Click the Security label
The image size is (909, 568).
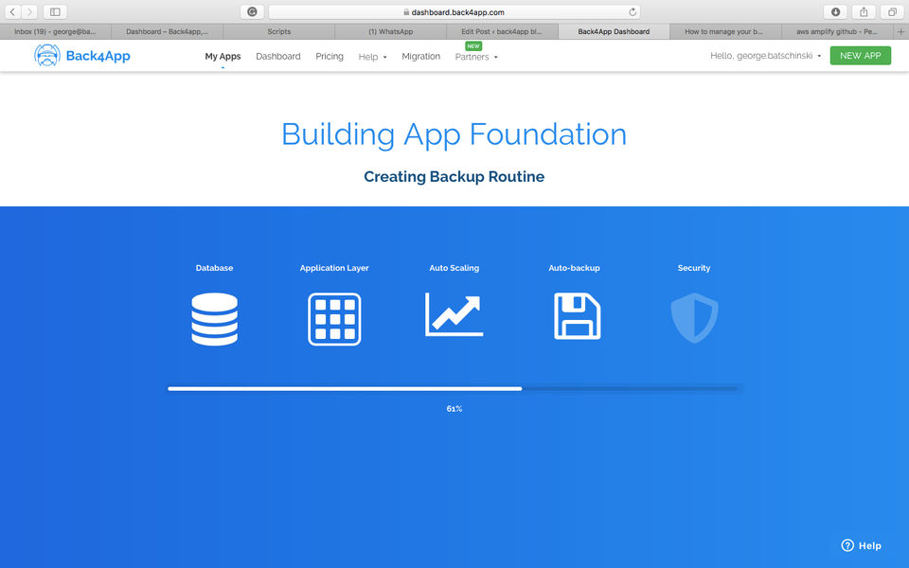click(694, 268)
